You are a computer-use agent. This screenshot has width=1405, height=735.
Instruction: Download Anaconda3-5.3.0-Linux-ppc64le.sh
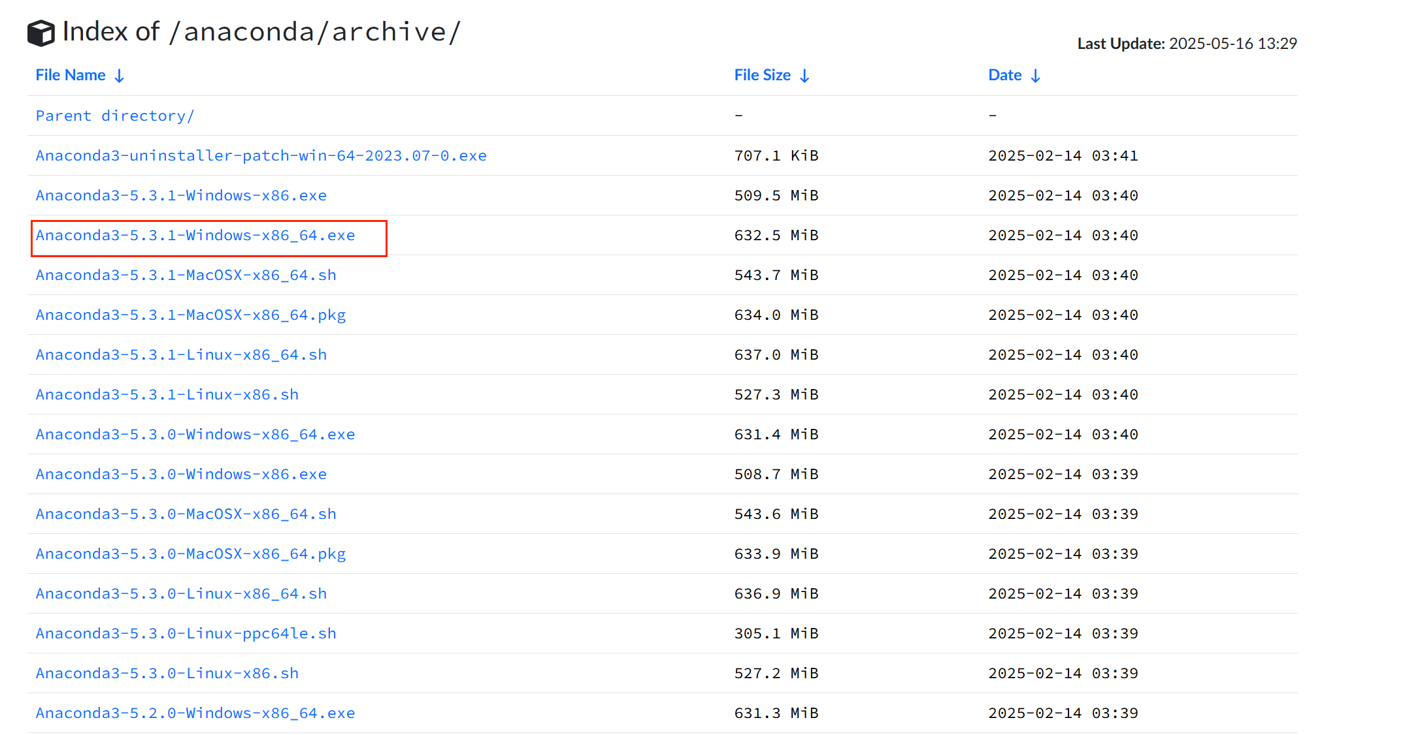pyautogui.click(x=186, y=633)
